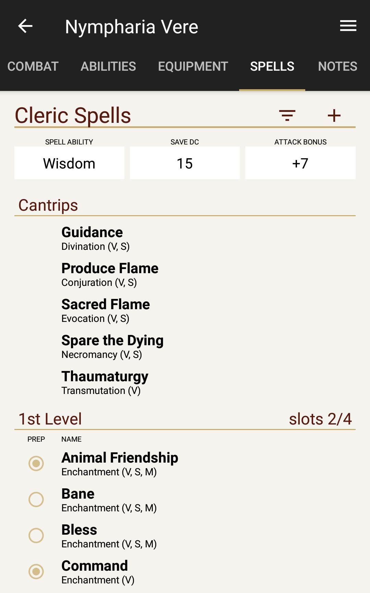Toggle Animal Friendship prepared status
This screenshot has width=370, height=593.
(x=36, y=464)
